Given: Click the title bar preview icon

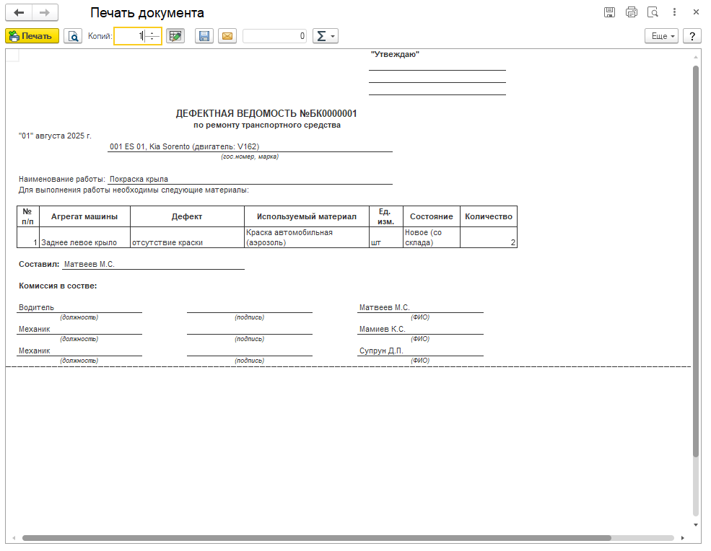Looking at the screenshot, I should [x=653, y=12].
